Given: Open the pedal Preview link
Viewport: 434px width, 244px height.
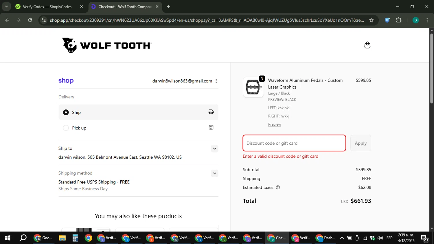Looking at the screenshot, I should click(x=275, y=124).
